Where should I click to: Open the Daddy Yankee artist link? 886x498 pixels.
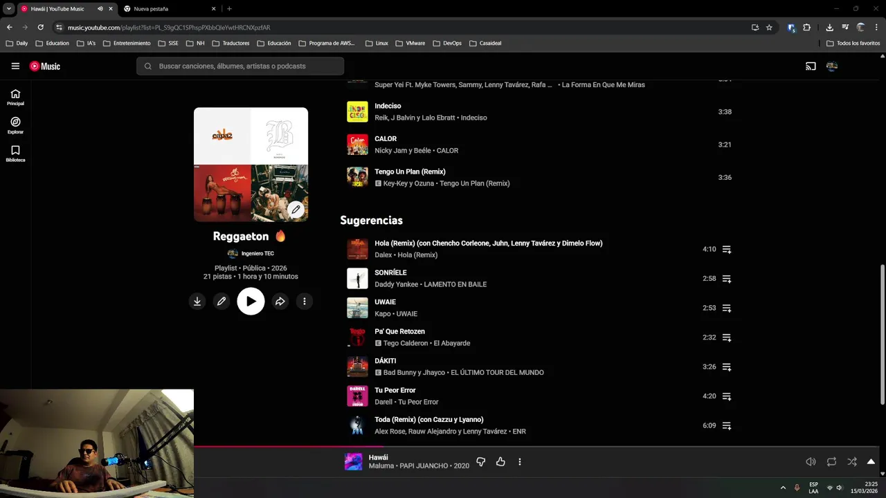pos(396,284)
